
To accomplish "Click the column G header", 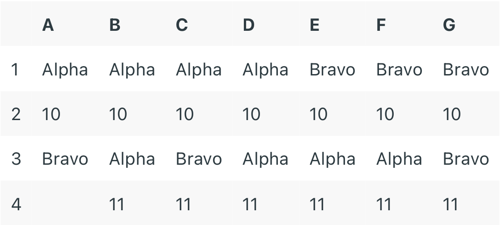I will tap(449, 25).
